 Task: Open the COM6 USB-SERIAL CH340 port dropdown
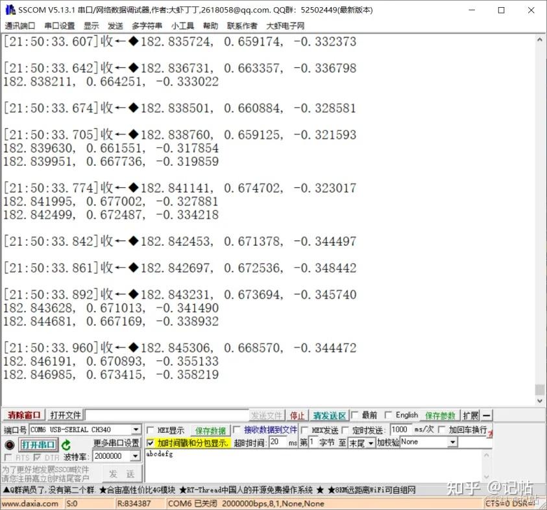[136, 430]
